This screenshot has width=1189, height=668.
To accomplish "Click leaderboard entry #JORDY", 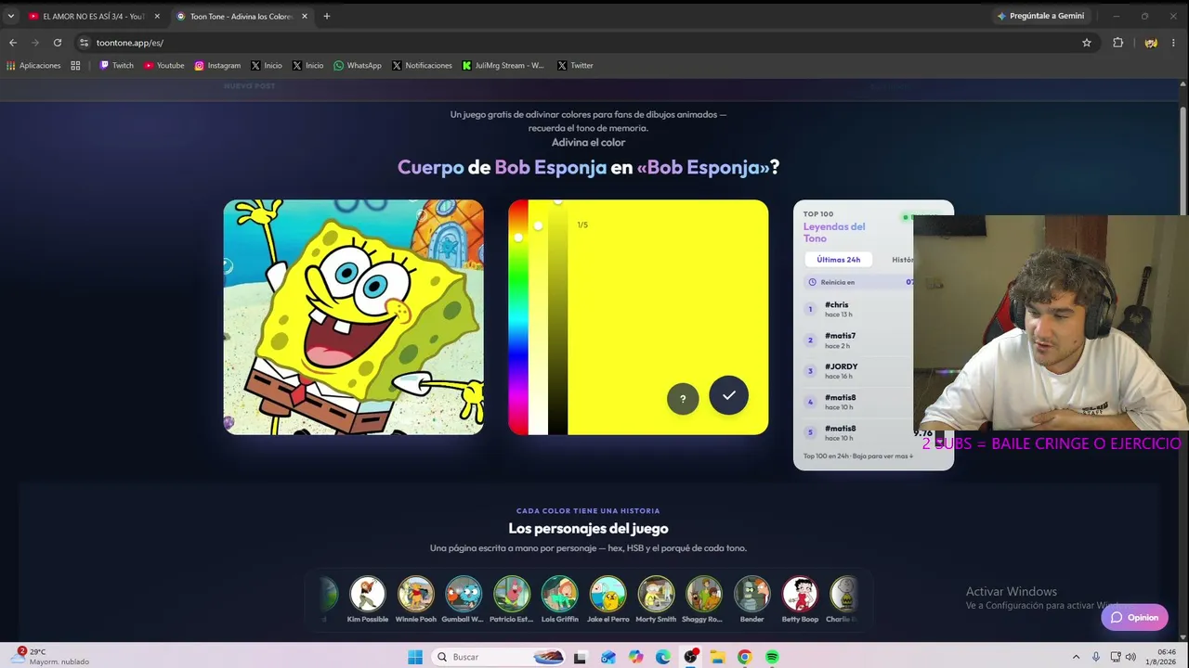I will [x=858, y=371].
